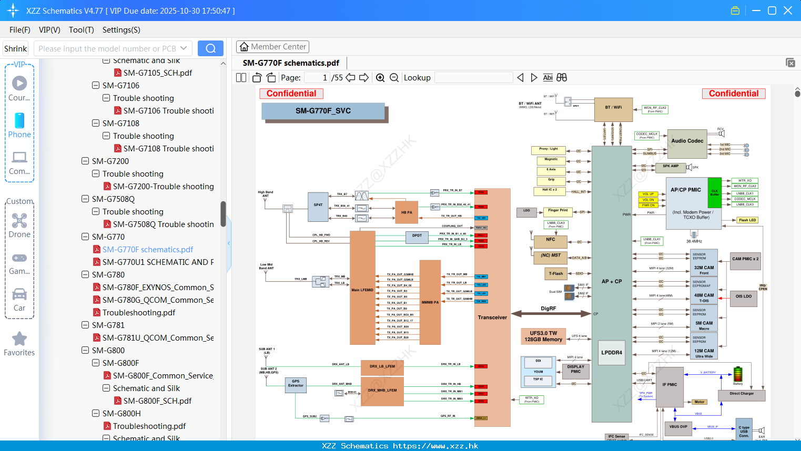This screenshot has height=451, width=801.
Task: Select SM-G770F schematics.pdf tab
Action: tap(291, 63)
